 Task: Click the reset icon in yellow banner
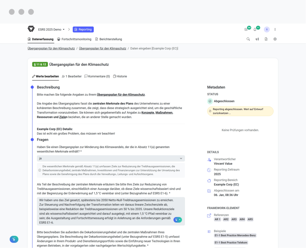(x=210, y=111)
